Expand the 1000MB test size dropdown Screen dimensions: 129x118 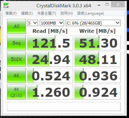coord(52,23)
